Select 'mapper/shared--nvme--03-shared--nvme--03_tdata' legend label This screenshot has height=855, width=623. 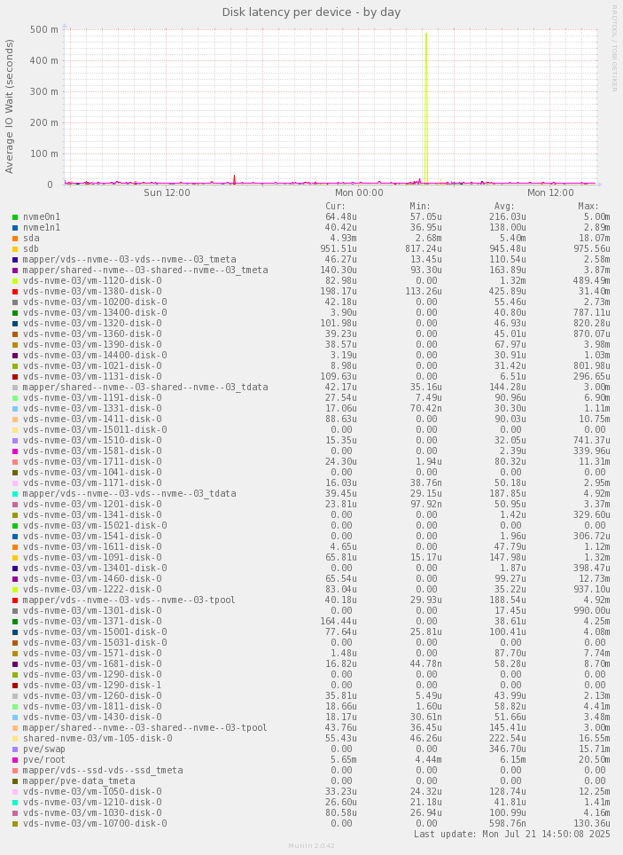pos(145,388)
